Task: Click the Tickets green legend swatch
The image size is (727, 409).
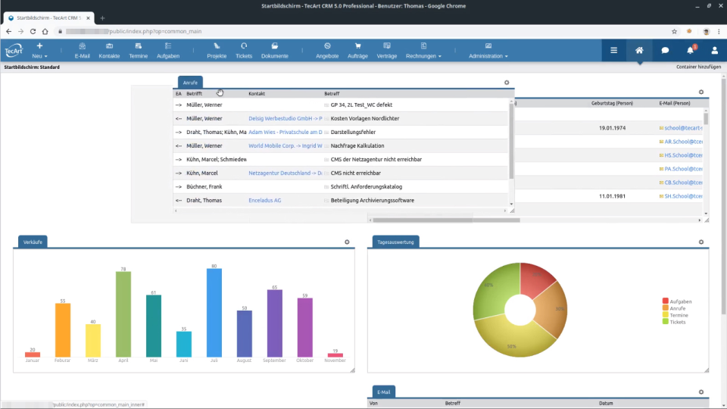Action: pos(666,321)
